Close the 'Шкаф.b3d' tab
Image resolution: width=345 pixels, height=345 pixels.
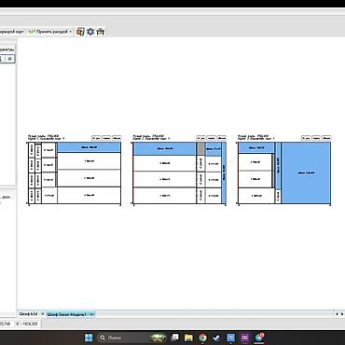43,314
